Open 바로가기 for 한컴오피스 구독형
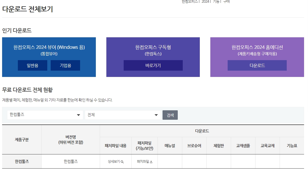This screenshot has height=172, width=308. 153,65
